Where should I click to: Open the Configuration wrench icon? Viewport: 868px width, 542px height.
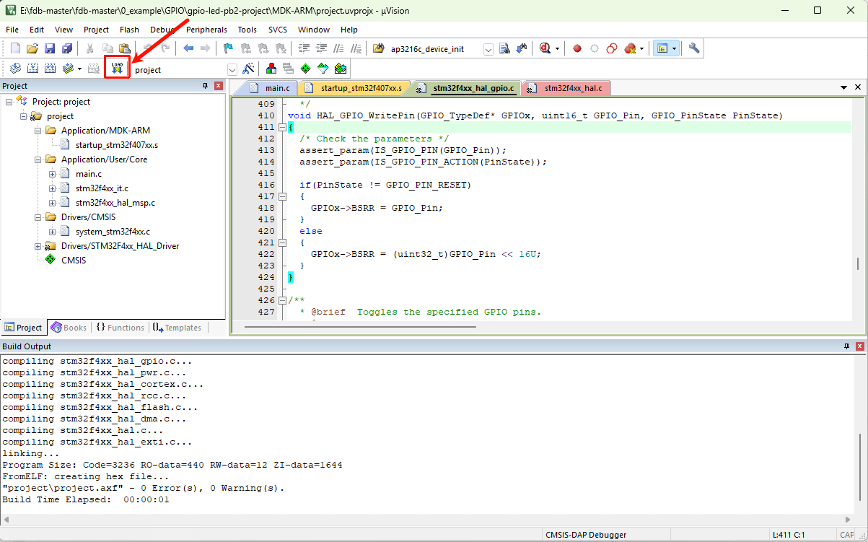pyautogui.click(x=694, y=48)
